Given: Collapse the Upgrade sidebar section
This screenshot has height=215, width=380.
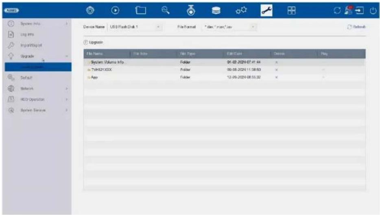Looking at the screenshot, I should (67, 56).
